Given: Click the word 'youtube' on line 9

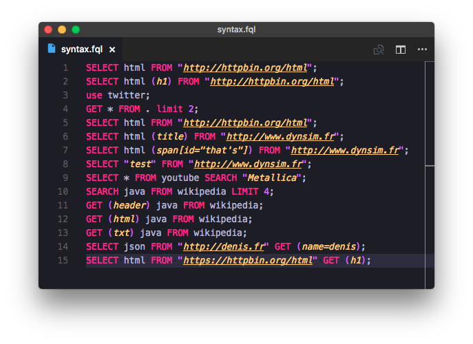Looking at the screenshot, I should (x=180, y=178).
